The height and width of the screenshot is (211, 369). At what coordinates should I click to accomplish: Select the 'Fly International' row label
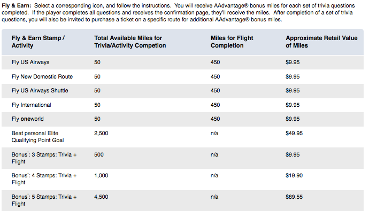tap(32, 105)
